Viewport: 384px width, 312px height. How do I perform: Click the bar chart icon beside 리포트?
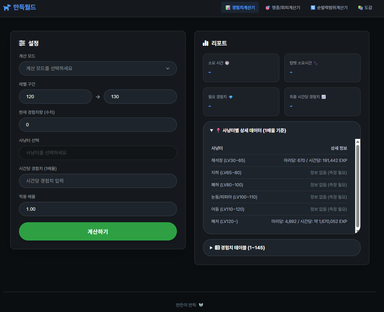point(205,43)
